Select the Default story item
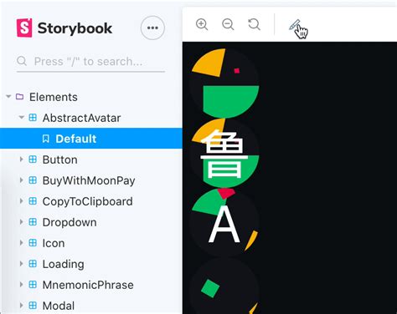397x314 pixels. [91, 139]
